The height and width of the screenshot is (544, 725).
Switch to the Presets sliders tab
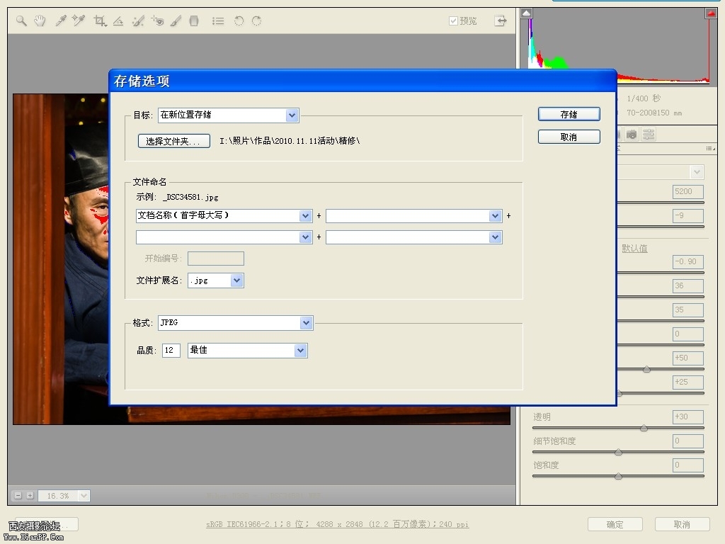(x=649, y=135)
